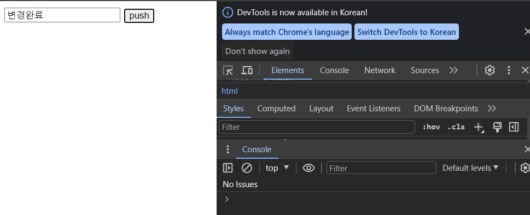This screenshot has width=530, height=215.
Task: Close the DevTools panel
Action: pos(525,70)
